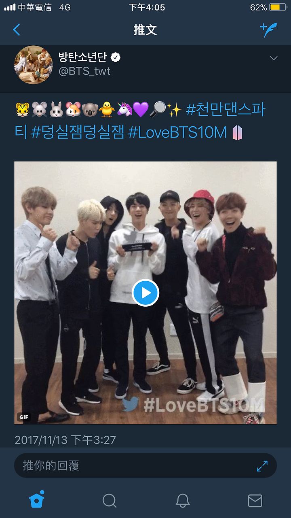Open the #LoveBTS10M hashtag link
Screen dimensions: 291x518
(178, 132)
